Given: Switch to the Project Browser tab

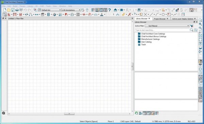Looking at the screenshot, I should pyautogui.click(x=160, y=19).
